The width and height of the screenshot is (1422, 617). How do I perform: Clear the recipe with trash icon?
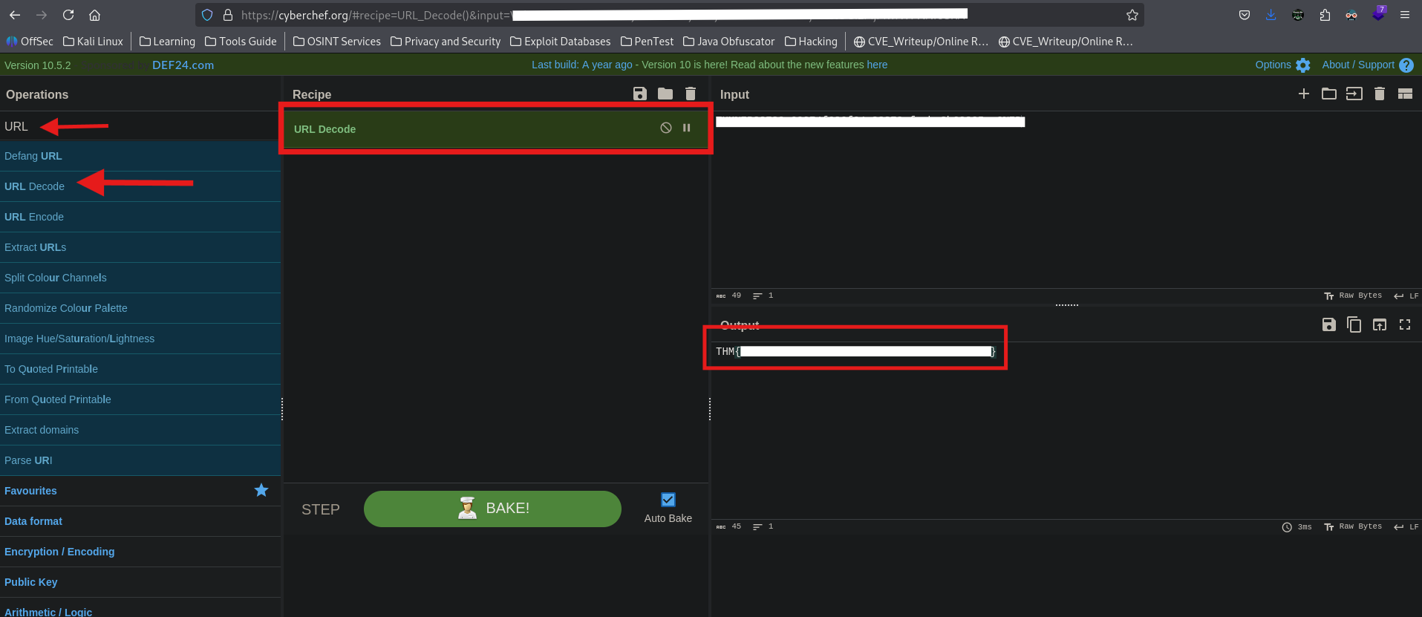tap(691, 94)
